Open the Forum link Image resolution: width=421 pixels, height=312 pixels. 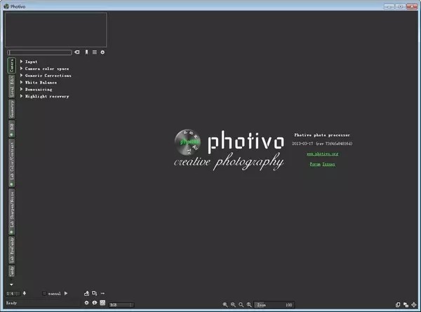315,164
